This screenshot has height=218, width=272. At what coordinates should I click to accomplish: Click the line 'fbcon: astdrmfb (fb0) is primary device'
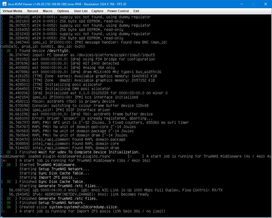coord(73,101)
